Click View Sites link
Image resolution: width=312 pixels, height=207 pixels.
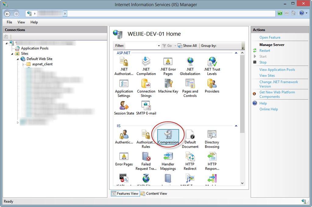267,76
